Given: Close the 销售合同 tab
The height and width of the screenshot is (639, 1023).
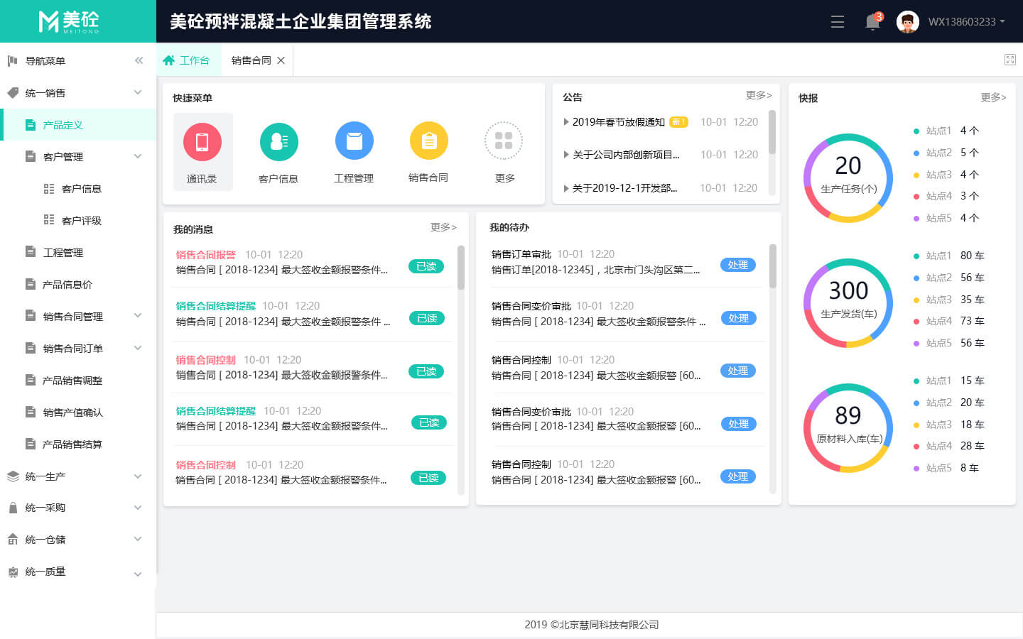Looking at the screenshot, I should [281, 60].
